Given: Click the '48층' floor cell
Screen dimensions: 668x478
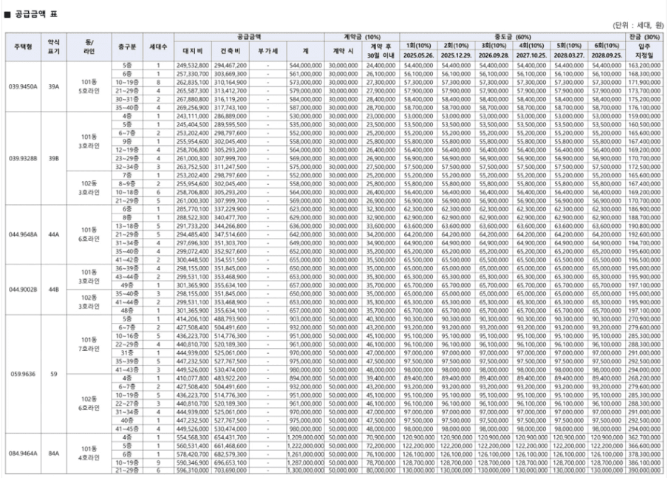Looking at the screenshot, I should (127, 310).
